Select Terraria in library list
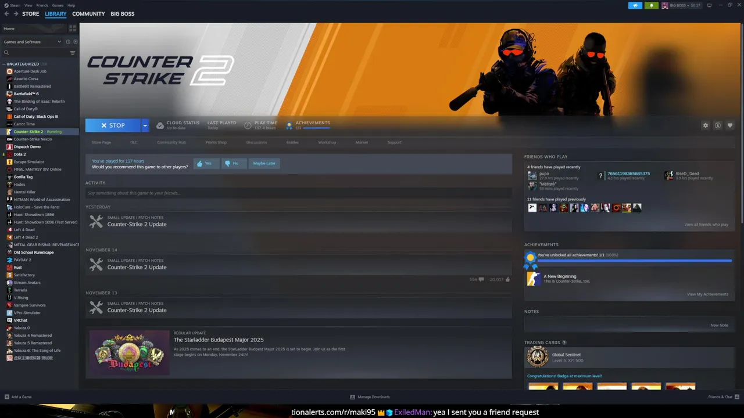 click(20, 290)
